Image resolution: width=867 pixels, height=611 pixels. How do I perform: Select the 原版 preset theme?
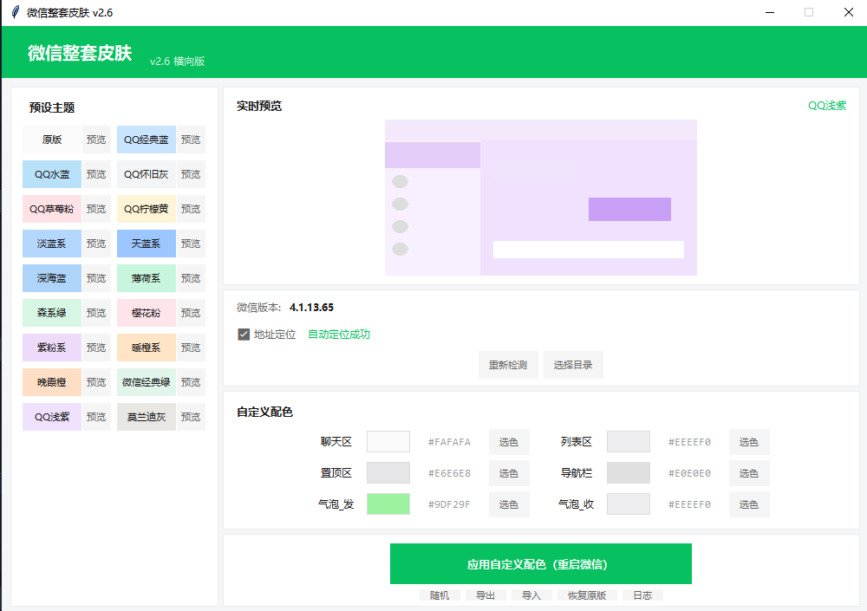click(52, 140)
